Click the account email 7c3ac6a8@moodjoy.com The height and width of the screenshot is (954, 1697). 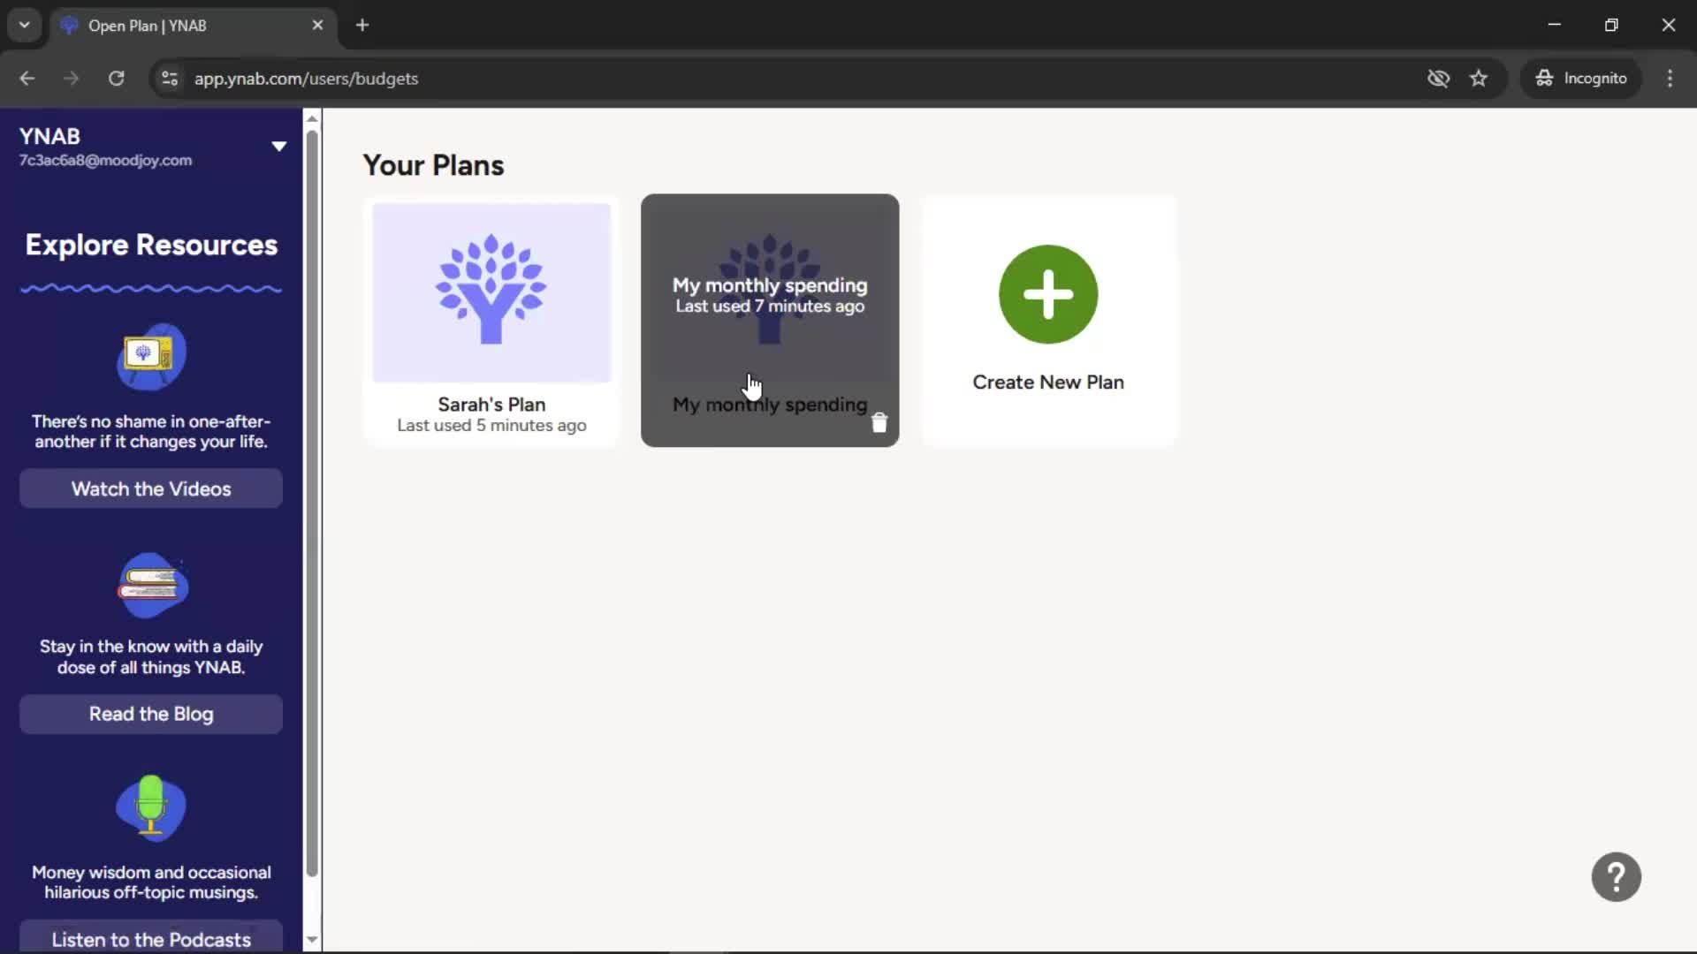(105, 160)
